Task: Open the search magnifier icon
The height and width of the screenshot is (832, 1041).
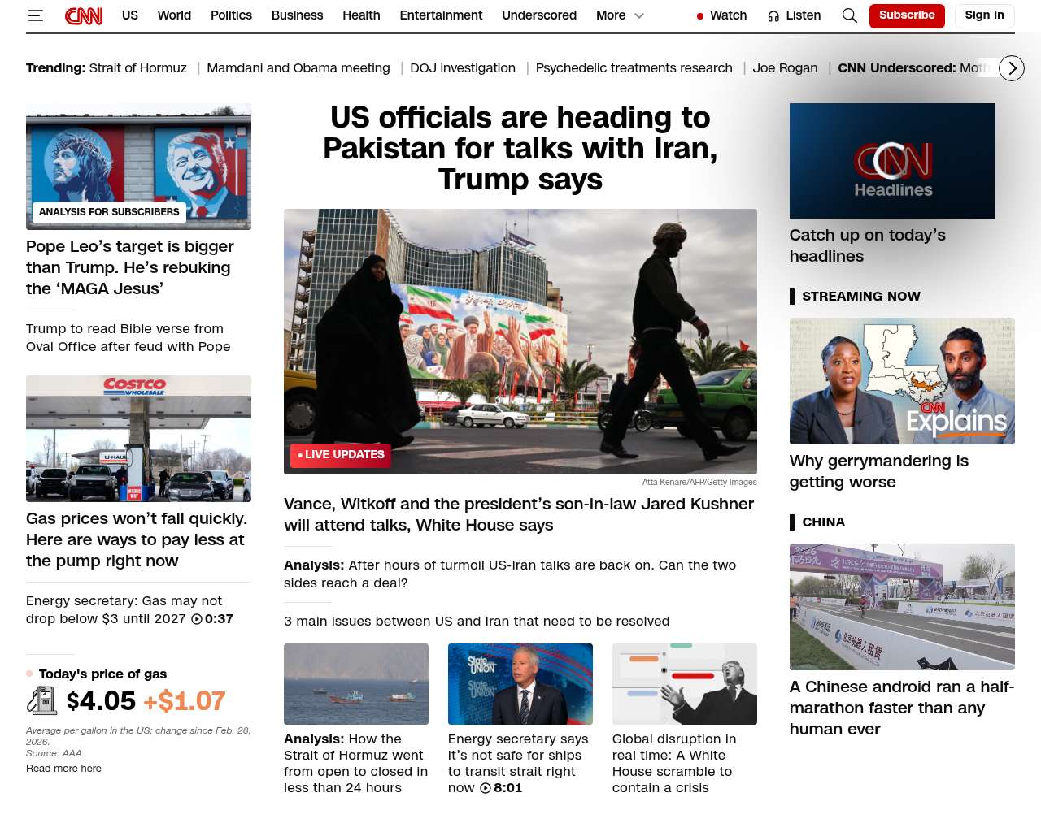Action: (849, 15)
